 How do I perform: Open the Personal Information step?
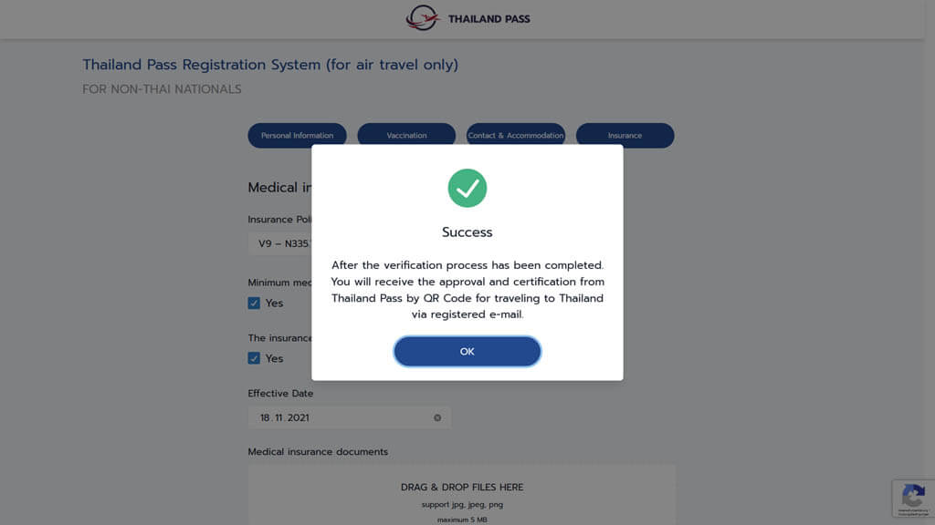(297, 135)
